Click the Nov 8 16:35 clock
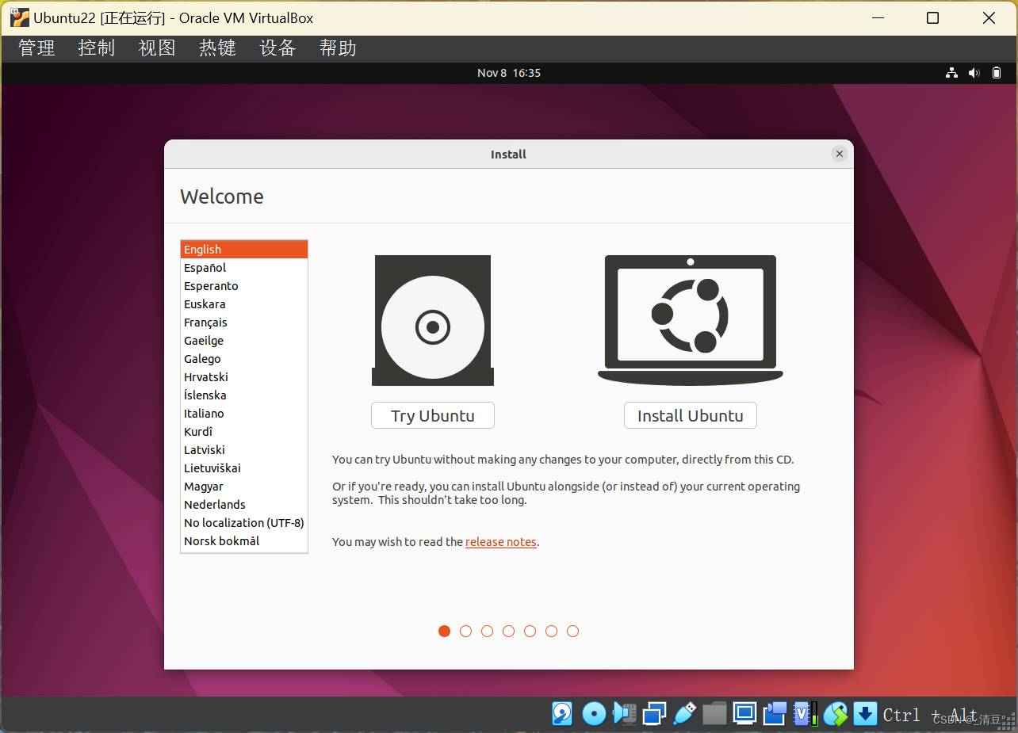Viewport: 1018px width, 733px height. coord(509,73)
